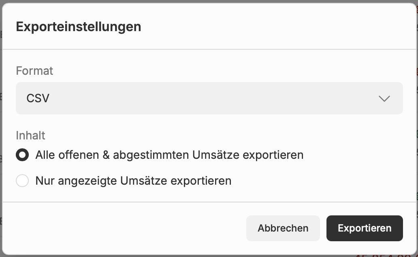Click the filled radio circle under Inhalt
Screen dimensions: 418x257
(x=22, y=155)
